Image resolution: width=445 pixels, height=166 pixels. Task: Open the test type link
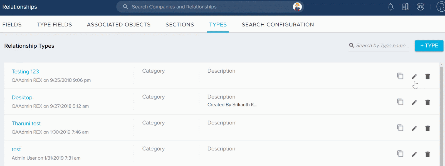coord(16,149)
